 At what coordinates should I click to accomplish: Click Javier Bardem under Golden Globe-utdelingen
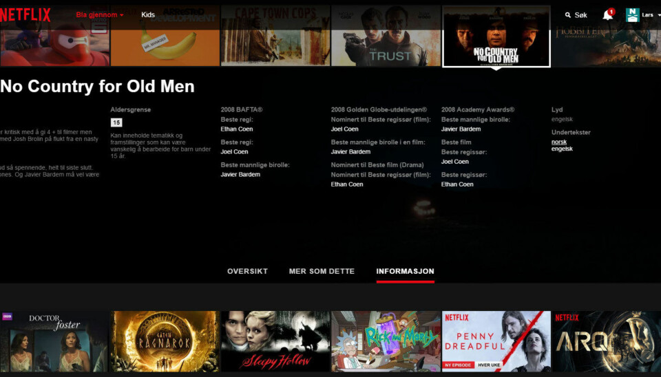pyautogui.click(x=350, y=151)
